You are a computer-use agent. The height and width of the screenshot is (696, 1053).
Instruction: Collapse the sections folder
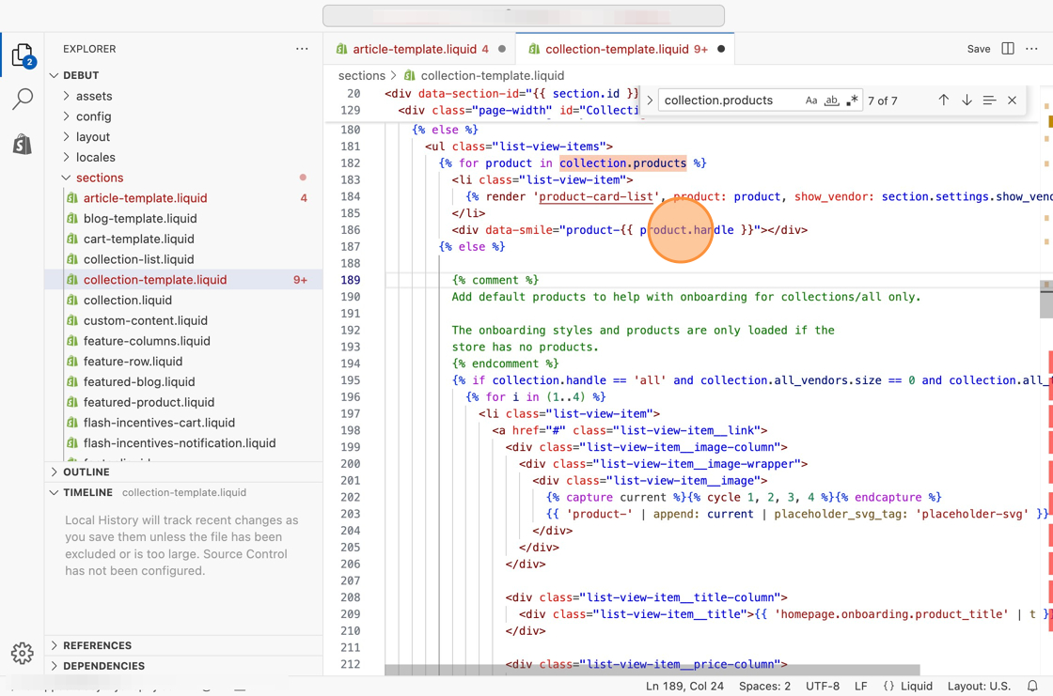pos(99,178)
